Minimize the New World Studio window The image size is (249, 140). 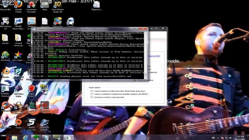[152, 28]
